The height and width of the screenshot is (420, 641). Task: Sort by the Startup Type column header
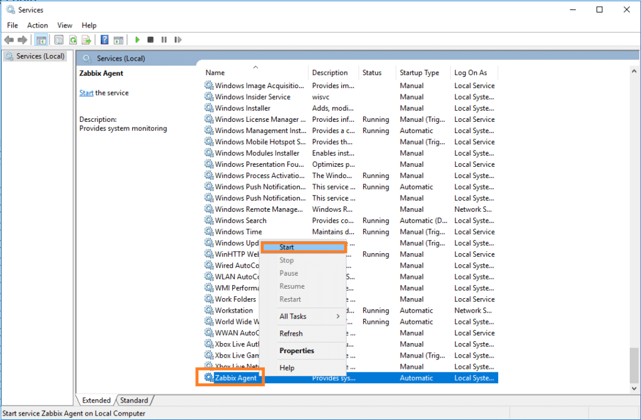tap(419, 72)
